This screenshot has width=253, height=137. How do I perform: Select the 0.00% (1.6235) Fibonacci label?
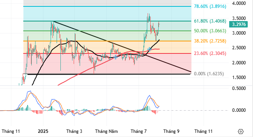click(x=209, y=74)
